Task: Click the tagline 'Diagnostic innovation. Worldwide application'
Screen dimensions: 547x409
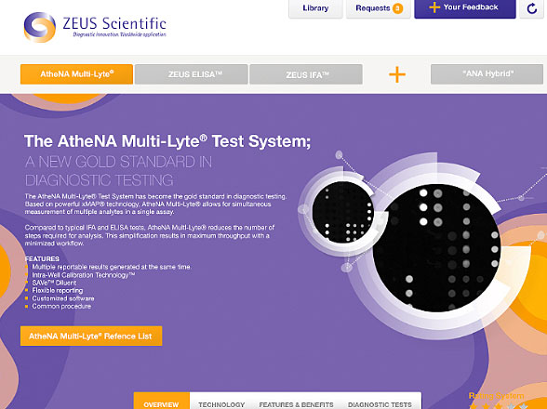Action: tap(119, 34)
